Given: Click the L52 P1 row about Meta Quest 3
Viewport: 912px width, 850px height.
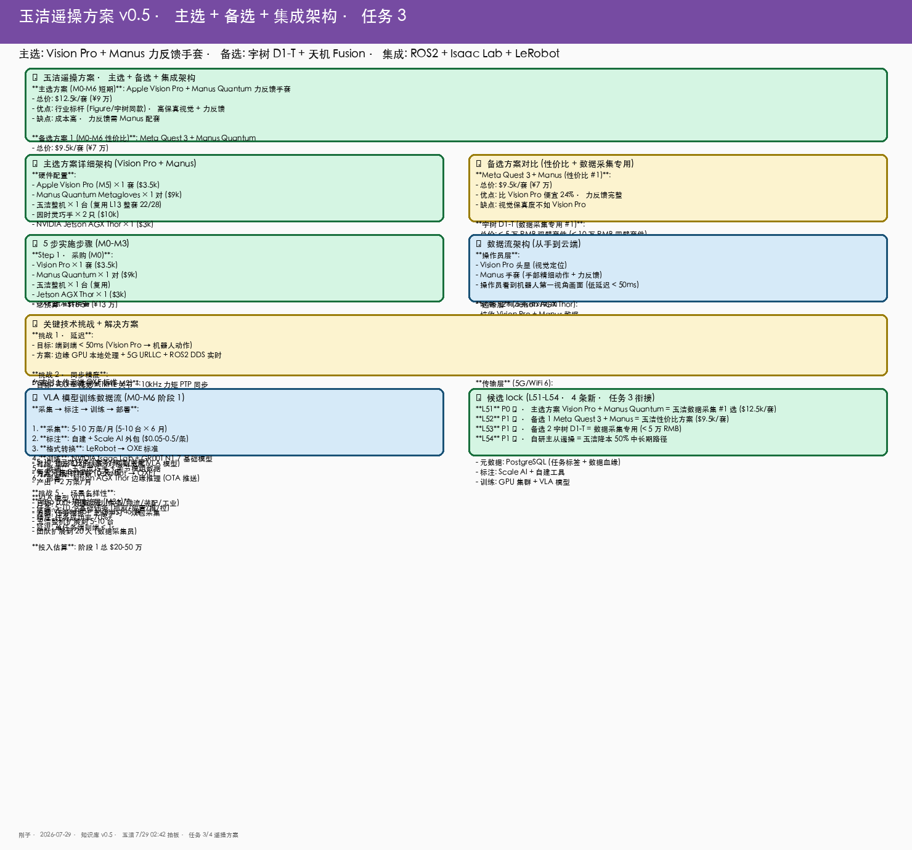Looking at the screenshot, I should pyautogui.click(x=602, y=419).
